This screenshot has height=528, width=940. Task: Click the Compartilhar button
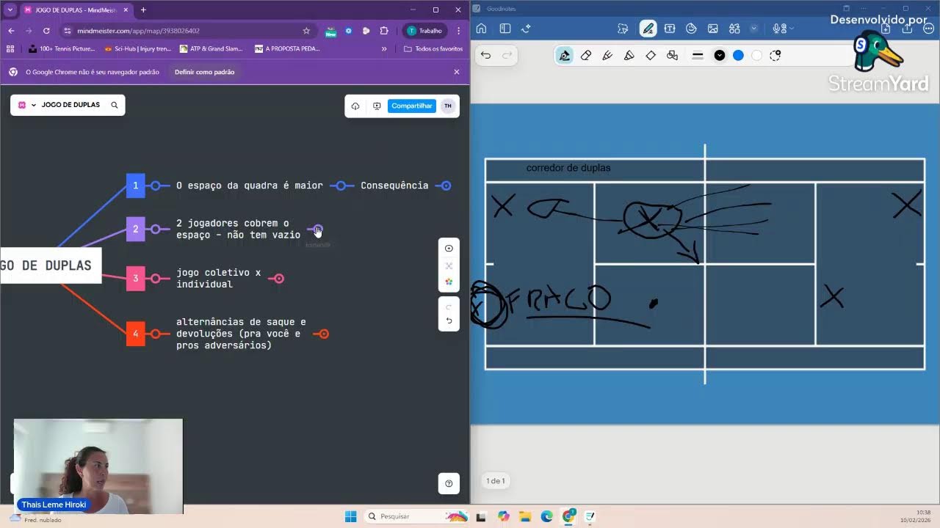[412, 106]
